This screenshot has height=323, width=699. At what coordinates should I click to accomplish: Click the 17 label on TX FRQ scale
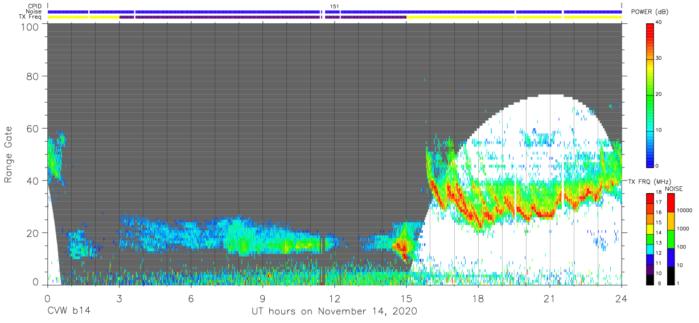point(659,202)
